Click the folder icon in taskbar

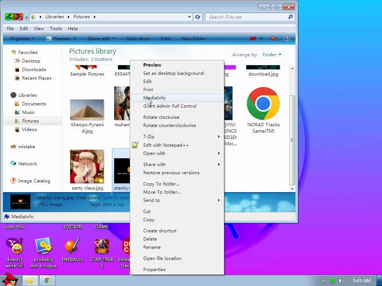[30, 281]
